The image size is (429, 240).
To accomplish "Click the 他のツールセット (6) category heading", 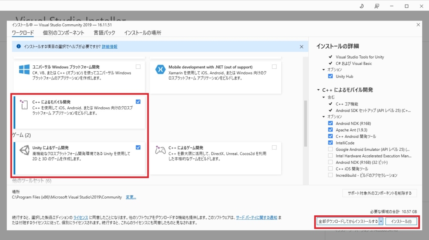I will pyautogui.click(x=32, y=181).
